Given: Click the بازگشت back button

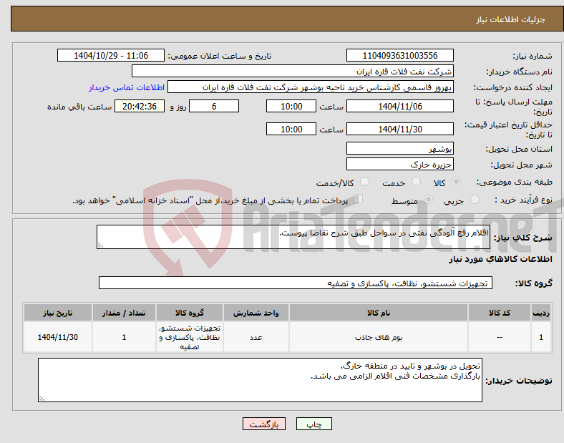Looking at the screenshot, I should pos(264,424).
